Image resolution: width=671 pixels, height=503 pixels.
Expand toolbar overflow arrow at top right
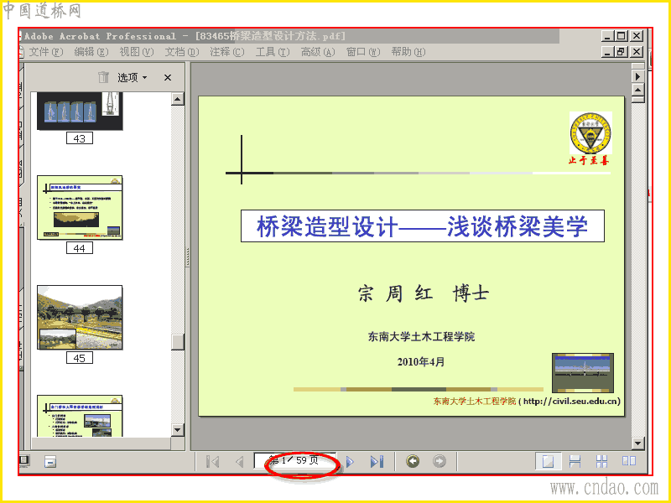(x=637, y=76)
